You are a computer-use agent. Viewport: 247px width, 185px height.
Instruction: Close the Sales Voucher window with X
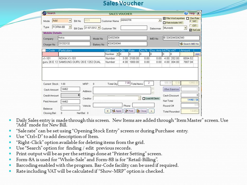[x=198, y=14]
